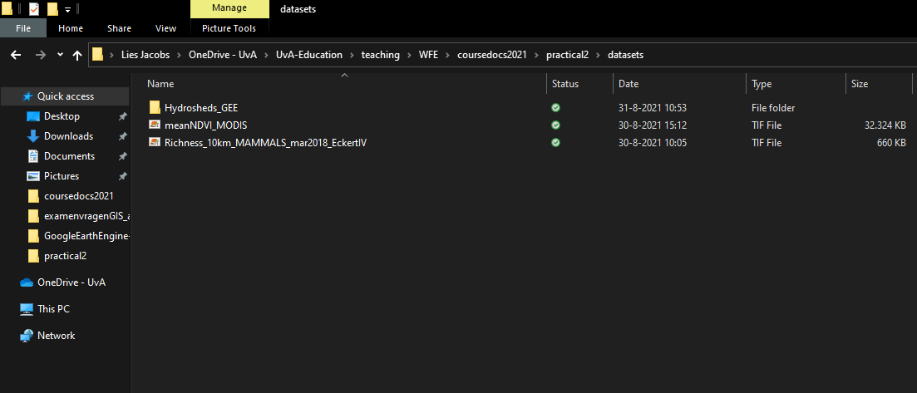
Task: Click the pin icon next to Downloads
Action: pyautogui.click(x=122, y=136)
